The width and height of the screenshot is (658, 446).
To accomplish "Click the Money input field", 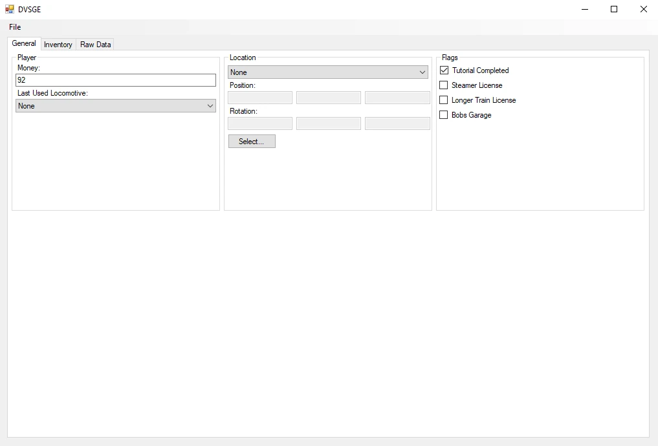I will click(x=116, y=80).
